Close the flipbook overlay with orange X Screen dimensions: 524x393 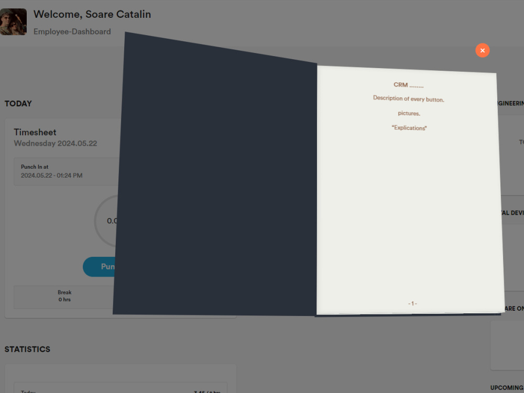[x=482, y=50]
